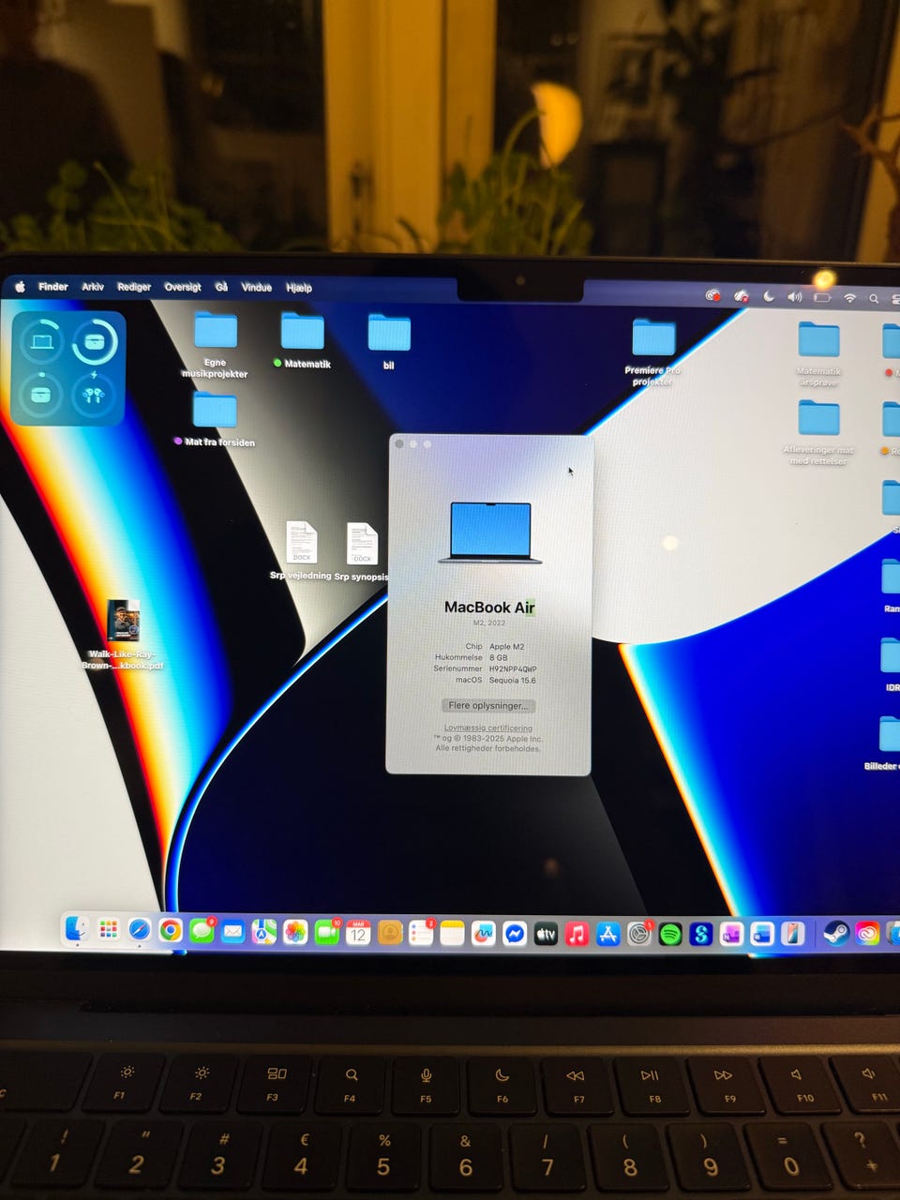This screenshot has height=1200, width=900.
Task: Select Afleveringer mat med rettelser folder
Action: coord(818,431)
